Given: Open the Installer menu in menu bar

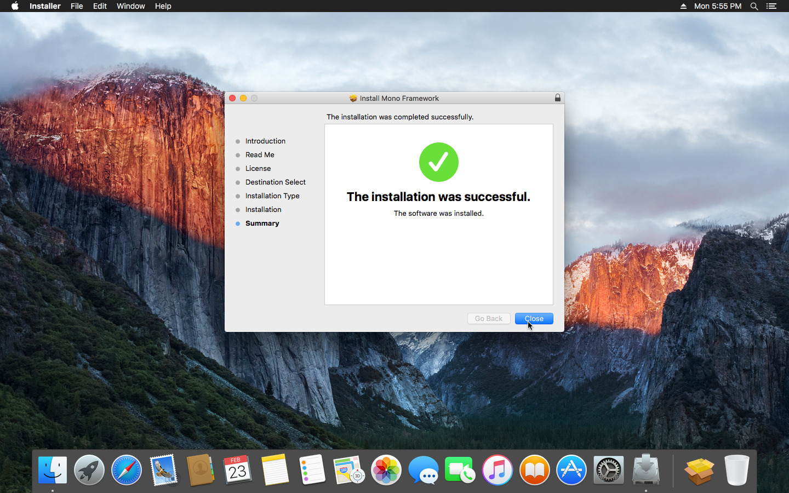Looking at the screenshot, I should (x=45, y=6).
